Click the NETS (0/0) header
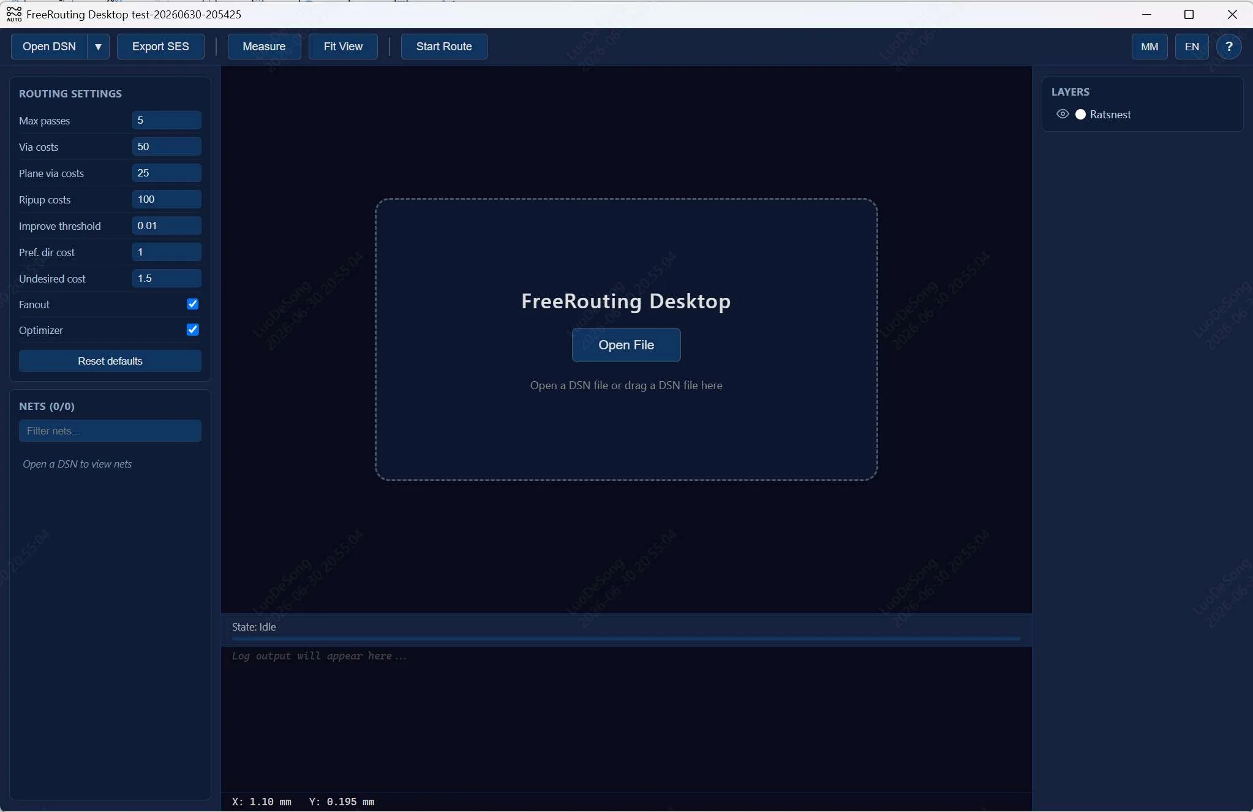 47,406
